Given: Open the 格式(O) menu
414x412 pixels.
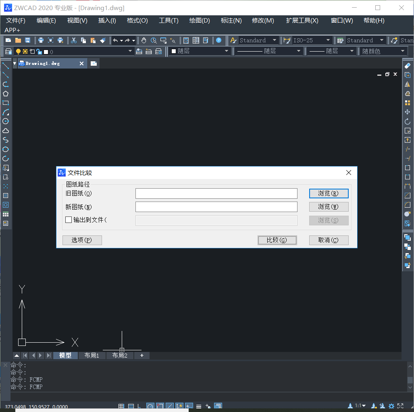Looking at the screenshot, I should 137,20.
